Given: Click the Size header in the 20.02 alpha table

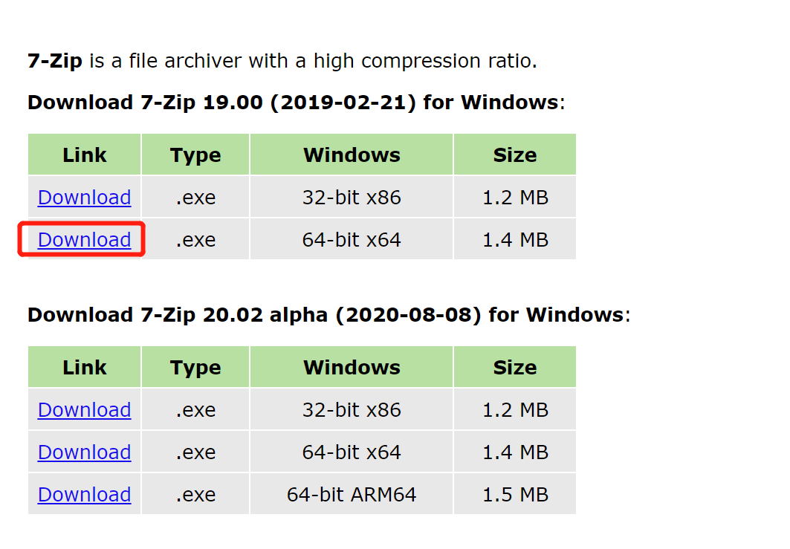Looking at the screenshot, I should [514, 368].
